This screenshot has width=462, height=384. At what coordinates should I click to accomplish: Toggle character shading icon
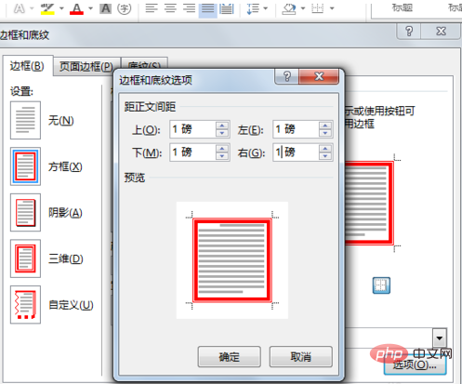point(105,8)
